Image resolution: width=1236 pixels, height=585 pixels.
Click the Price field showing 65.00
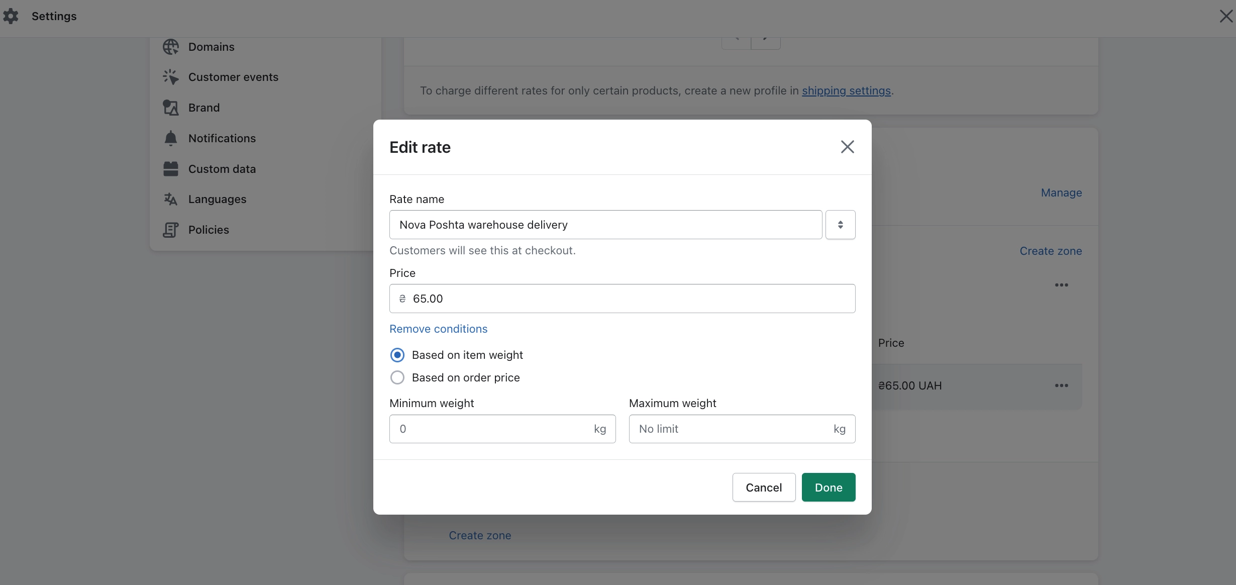[622, 299]
